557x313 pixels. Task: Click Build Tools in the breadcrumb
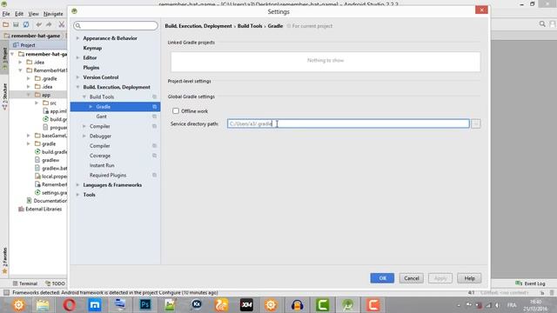click(x=250, y=26)
